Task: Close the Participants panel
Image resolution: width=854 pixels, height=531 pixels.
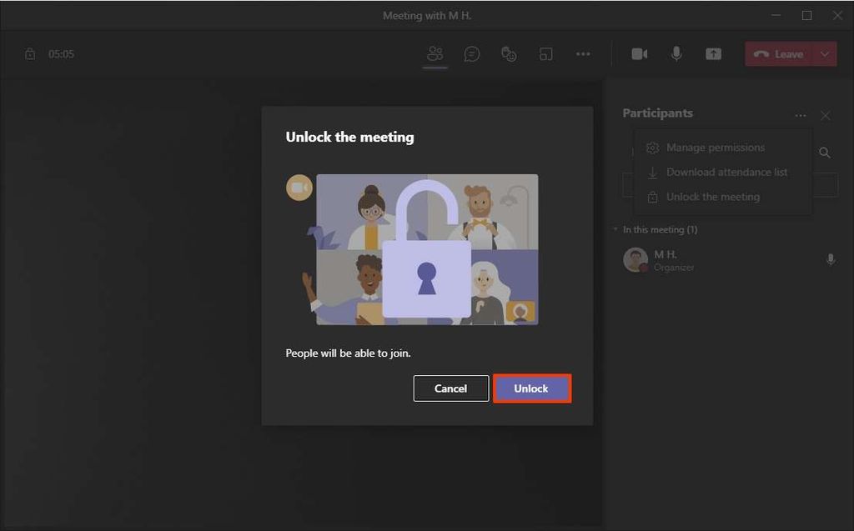Action: coord(825,115)
